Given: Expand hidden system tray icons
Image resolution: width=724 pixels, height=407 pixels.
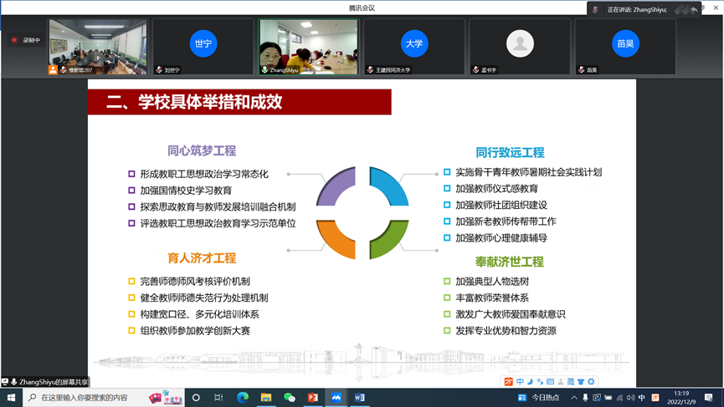Looking at the screenshot, I should tap(574, 398).
